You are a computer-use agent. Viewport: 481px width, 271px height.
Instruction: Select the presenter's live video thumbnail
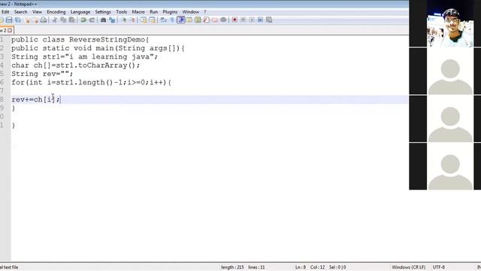450,23
